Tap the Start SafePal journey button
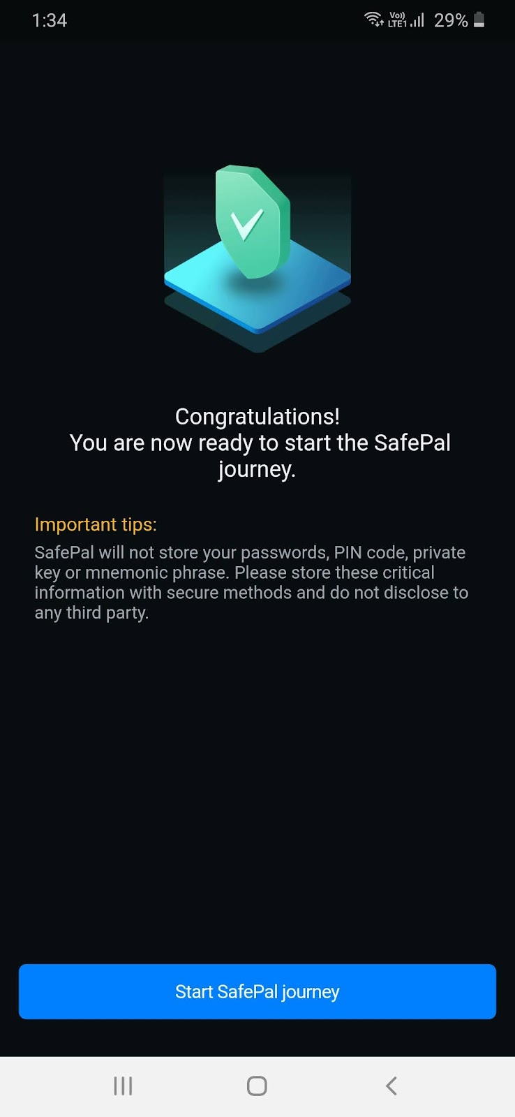This screenshot has height=1117, width=515. click(257, 991)
